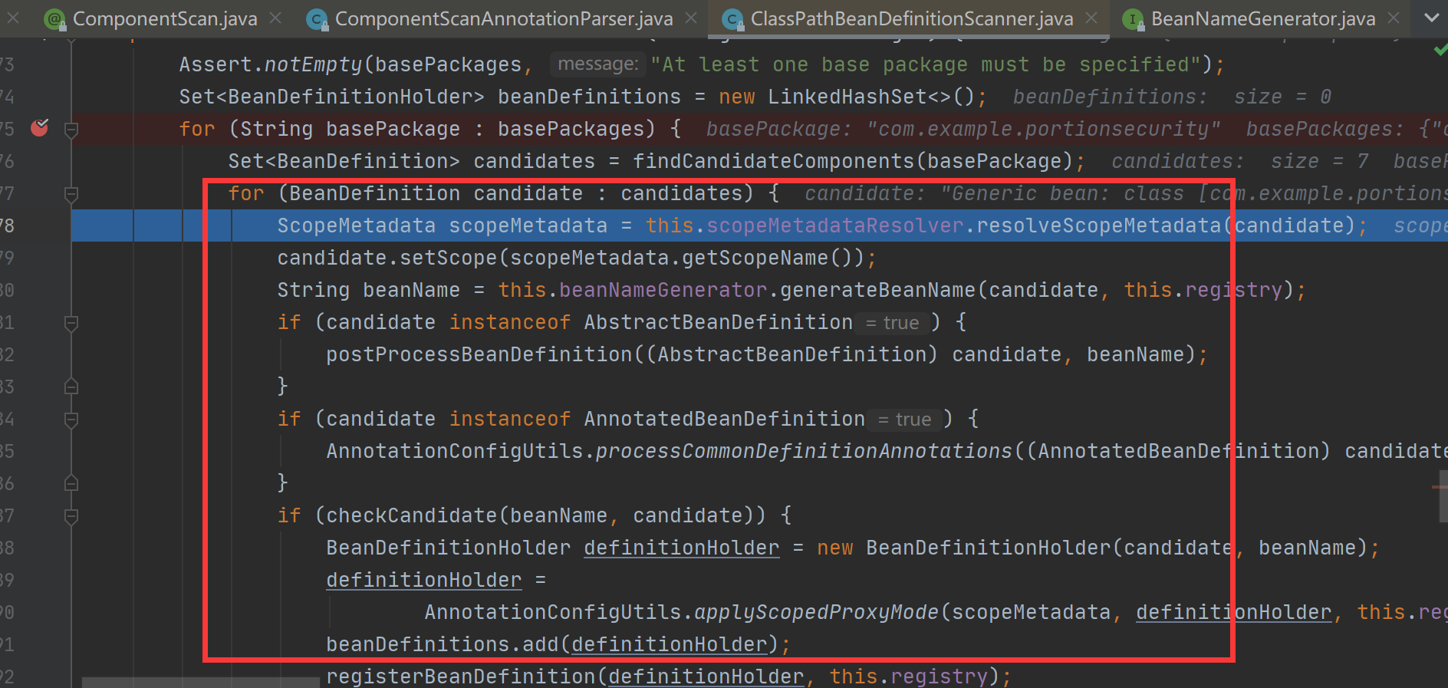
Task: Collapse the for BeanDefinition candidate loop fold marker
Action: [71, 194]
